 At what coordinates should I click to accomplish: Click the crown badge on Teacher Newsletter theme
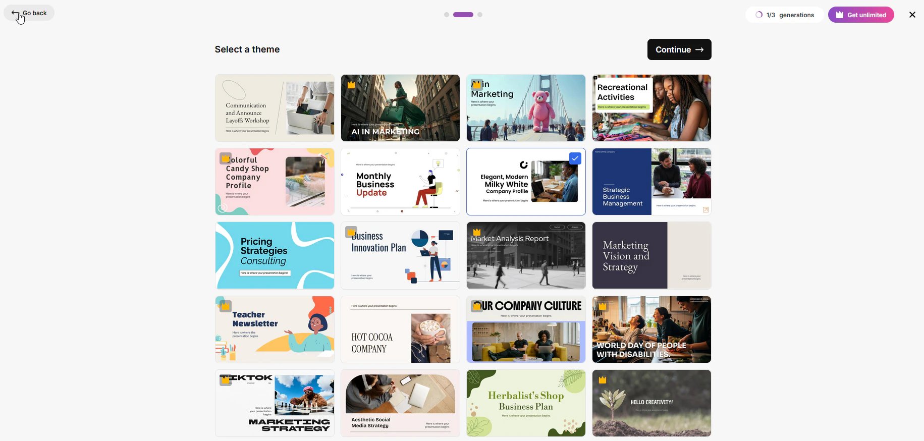pyautogui.click(x=226, y=306)
